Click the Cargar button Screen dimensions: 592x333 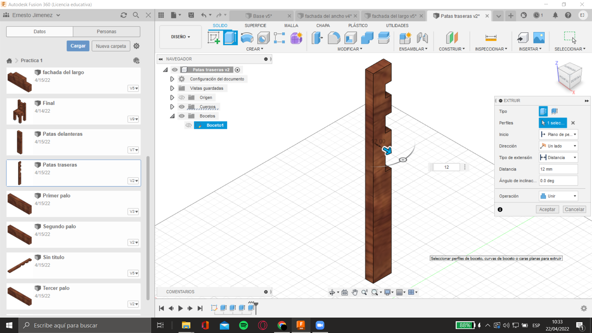[x=78, y=46]
